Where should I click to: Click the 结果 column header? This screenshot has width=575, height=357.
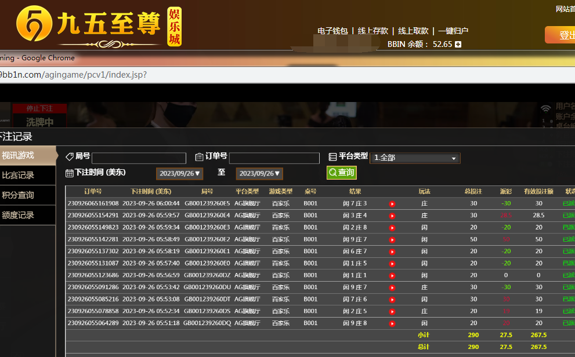355,191
